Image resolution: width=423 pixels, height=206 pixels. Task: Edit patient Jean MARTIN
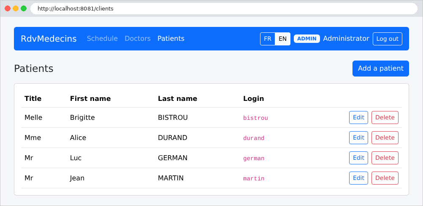(358, 178)
